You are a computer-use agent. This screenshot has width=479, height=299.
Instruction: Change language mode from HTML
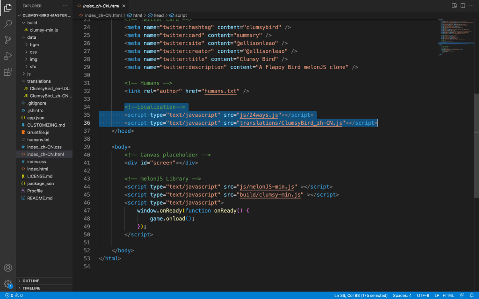pyautogui.click(x=448, y=295)
